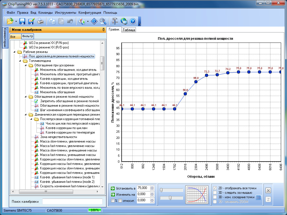This screenshot has height=215, width=287.
Task: Click the save floppy disk icon
Action: (x=22, y=21)
